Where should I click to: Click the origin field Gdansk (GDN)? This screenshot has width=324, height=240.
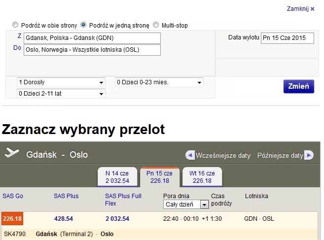pyautogui.click(x=92, y=38)
